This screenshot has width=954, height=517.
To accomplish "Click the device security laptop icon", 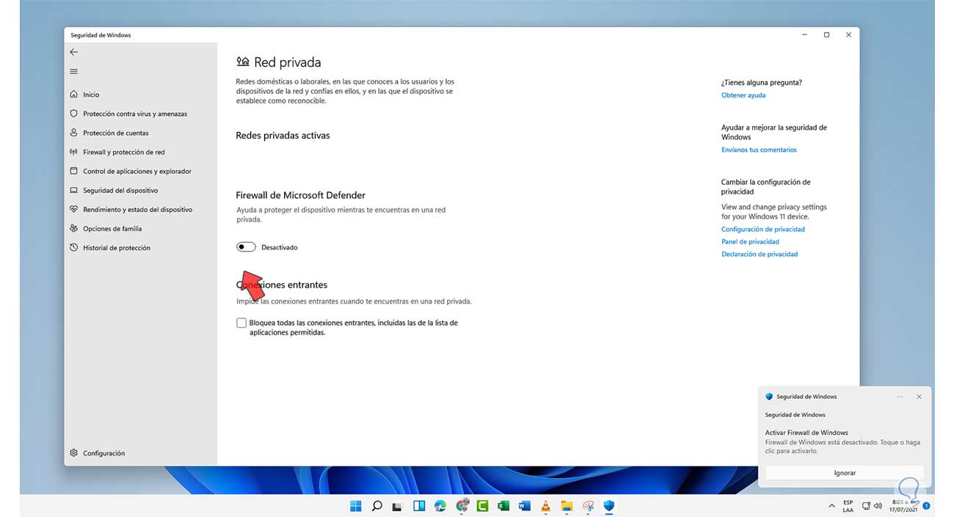I will coord(73,190).
